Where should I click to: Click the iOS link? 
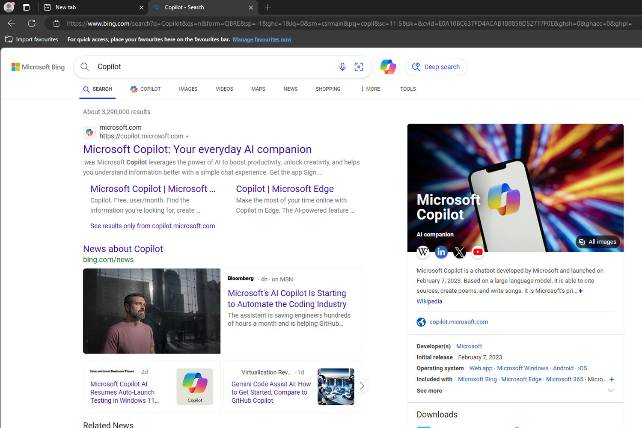[x=583, y=369]
